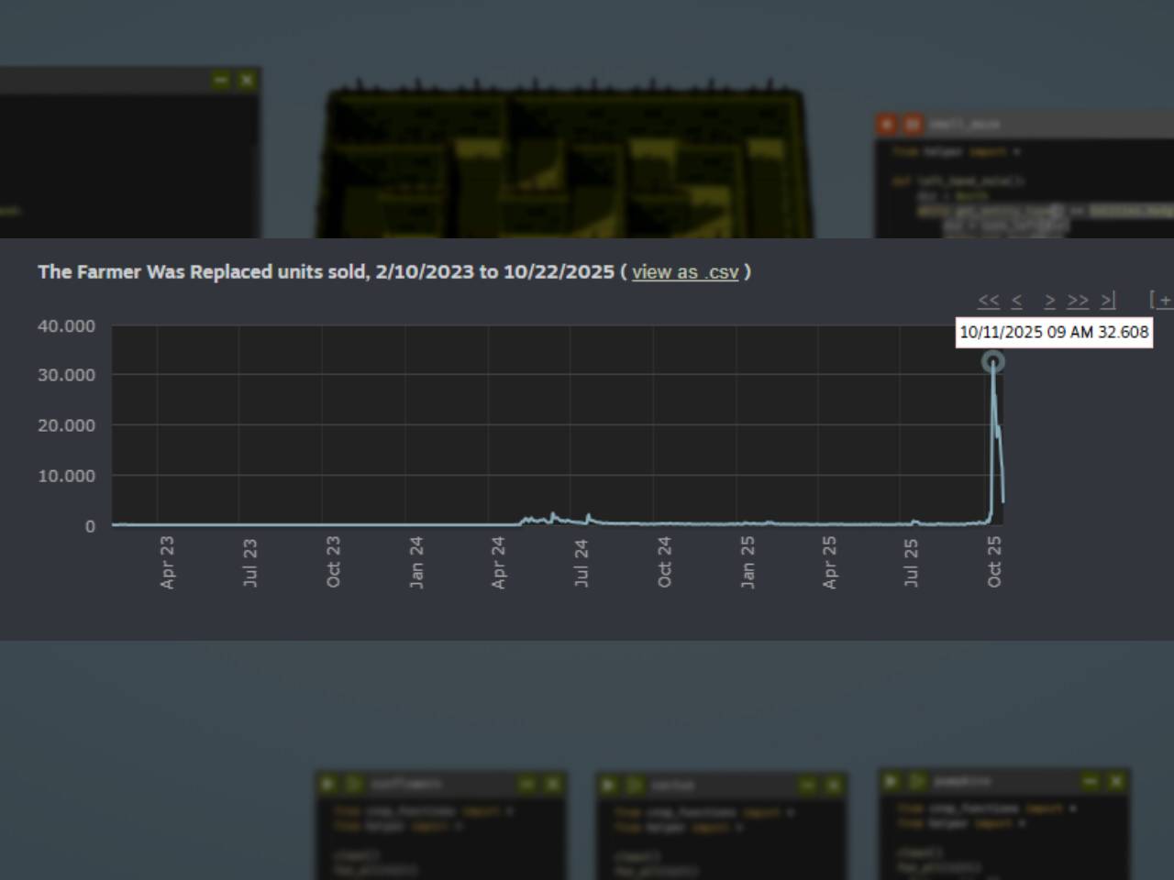Click the run button on bottom-left code window

[328, 784]
